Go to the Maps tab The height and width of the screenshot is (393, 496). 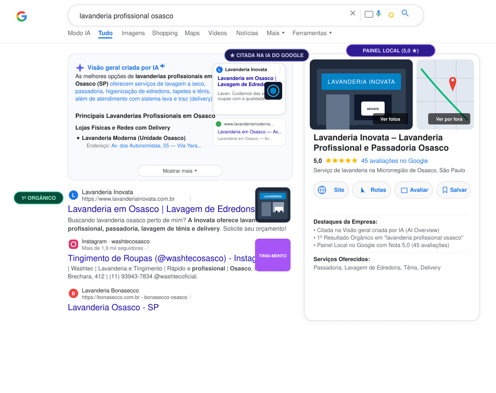coord(192,33)
